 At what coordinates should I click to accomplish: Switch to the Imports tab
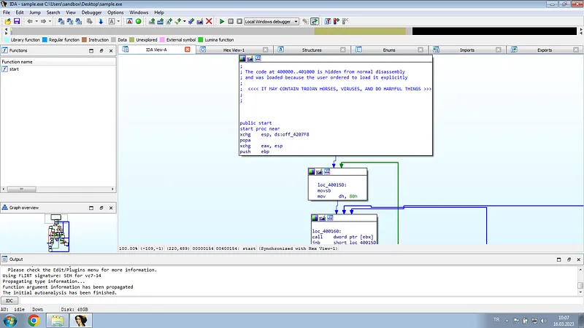tap(466, 50)
